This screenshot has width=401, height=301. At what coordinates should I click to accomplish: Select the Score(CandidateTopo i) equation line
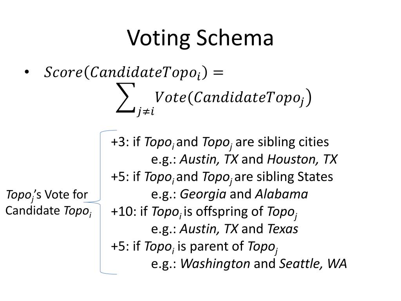pyautogui.click(x=134, y=73)
